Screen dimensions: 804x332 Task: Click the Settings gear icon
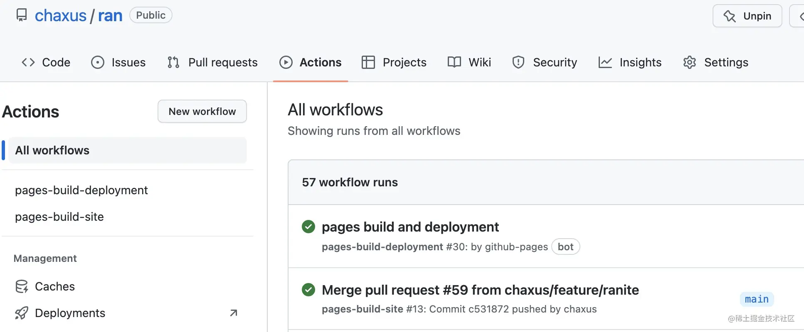click(x=690, y=62)
